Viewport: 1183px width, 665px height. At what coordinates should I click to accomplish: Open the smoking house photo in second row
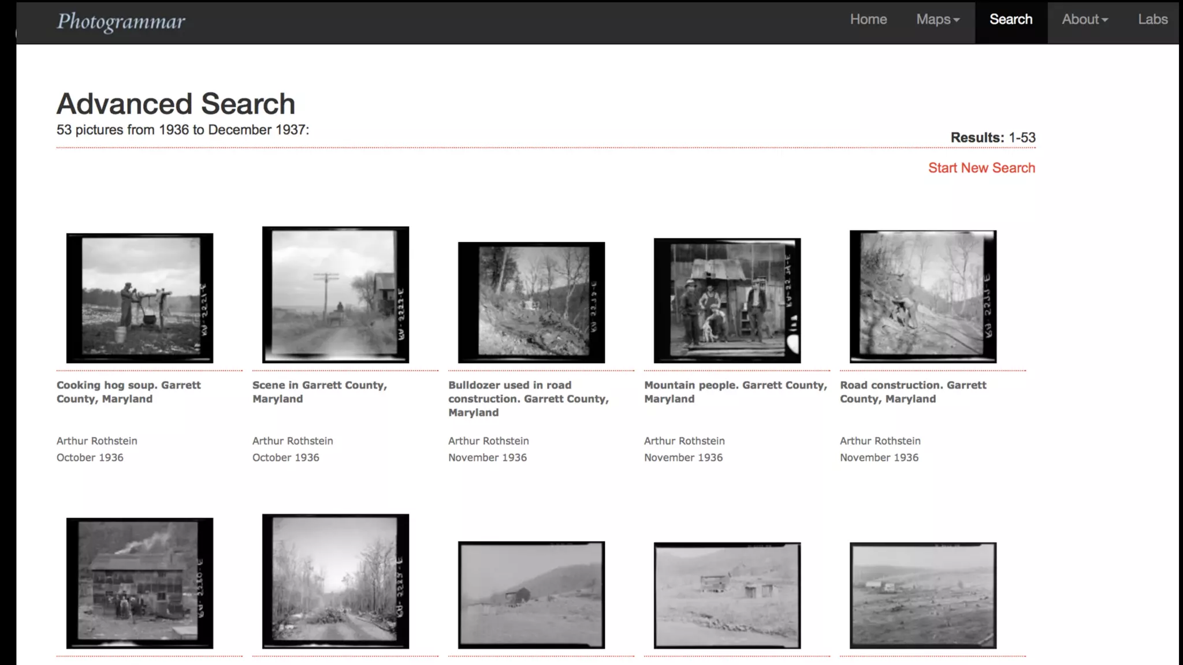[140, 583]
